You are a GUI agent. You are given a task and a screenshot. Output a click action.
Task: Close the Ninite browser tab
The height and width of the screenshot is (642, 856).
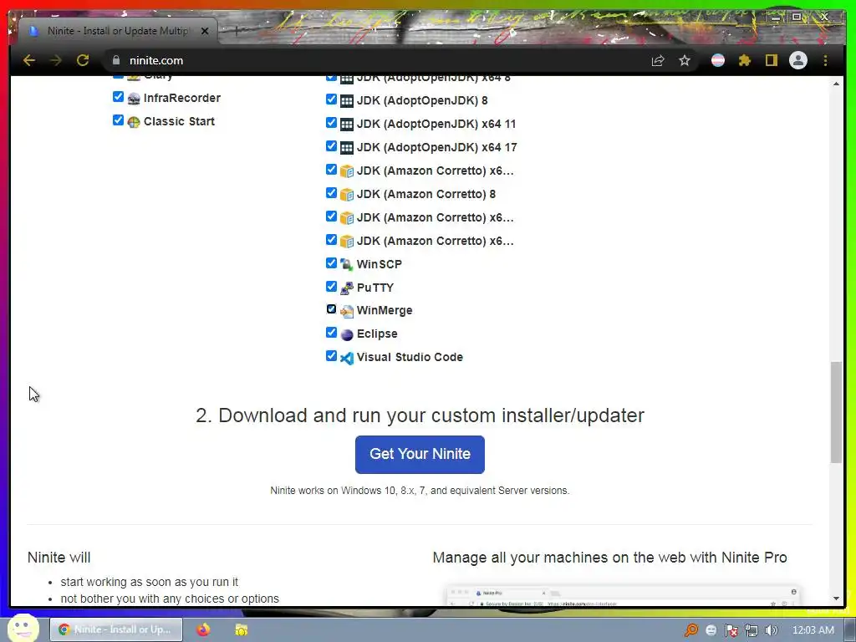[205, 31]
